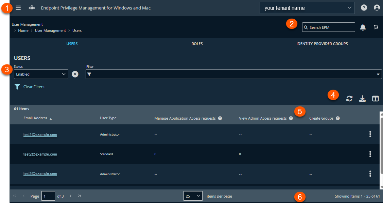Go to the previous page

coord(24,196)
